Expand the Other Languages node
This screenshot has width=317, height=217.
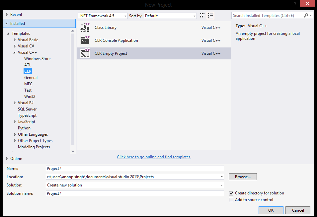click(14, 134)
